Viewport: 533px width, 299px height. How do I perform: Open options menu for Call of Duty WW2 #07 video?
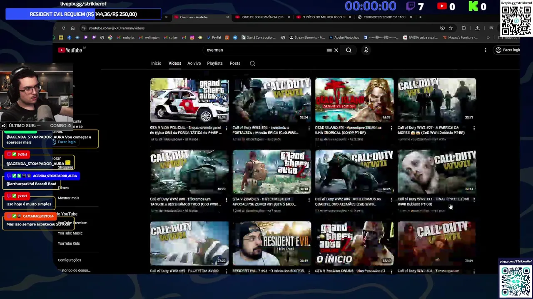pos(474,129)
